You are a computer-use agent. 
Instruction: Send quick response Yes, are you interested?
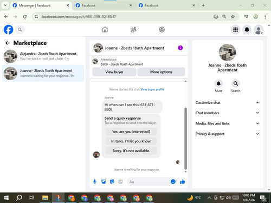tap(131, 132)
